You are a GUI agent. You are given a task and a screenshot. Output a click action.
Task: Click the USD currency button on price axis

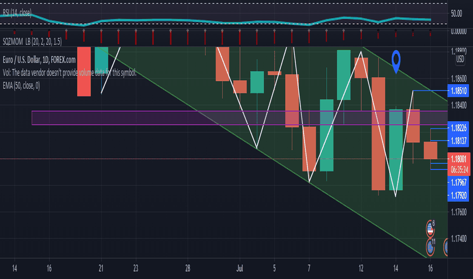[x=460, y=59]
